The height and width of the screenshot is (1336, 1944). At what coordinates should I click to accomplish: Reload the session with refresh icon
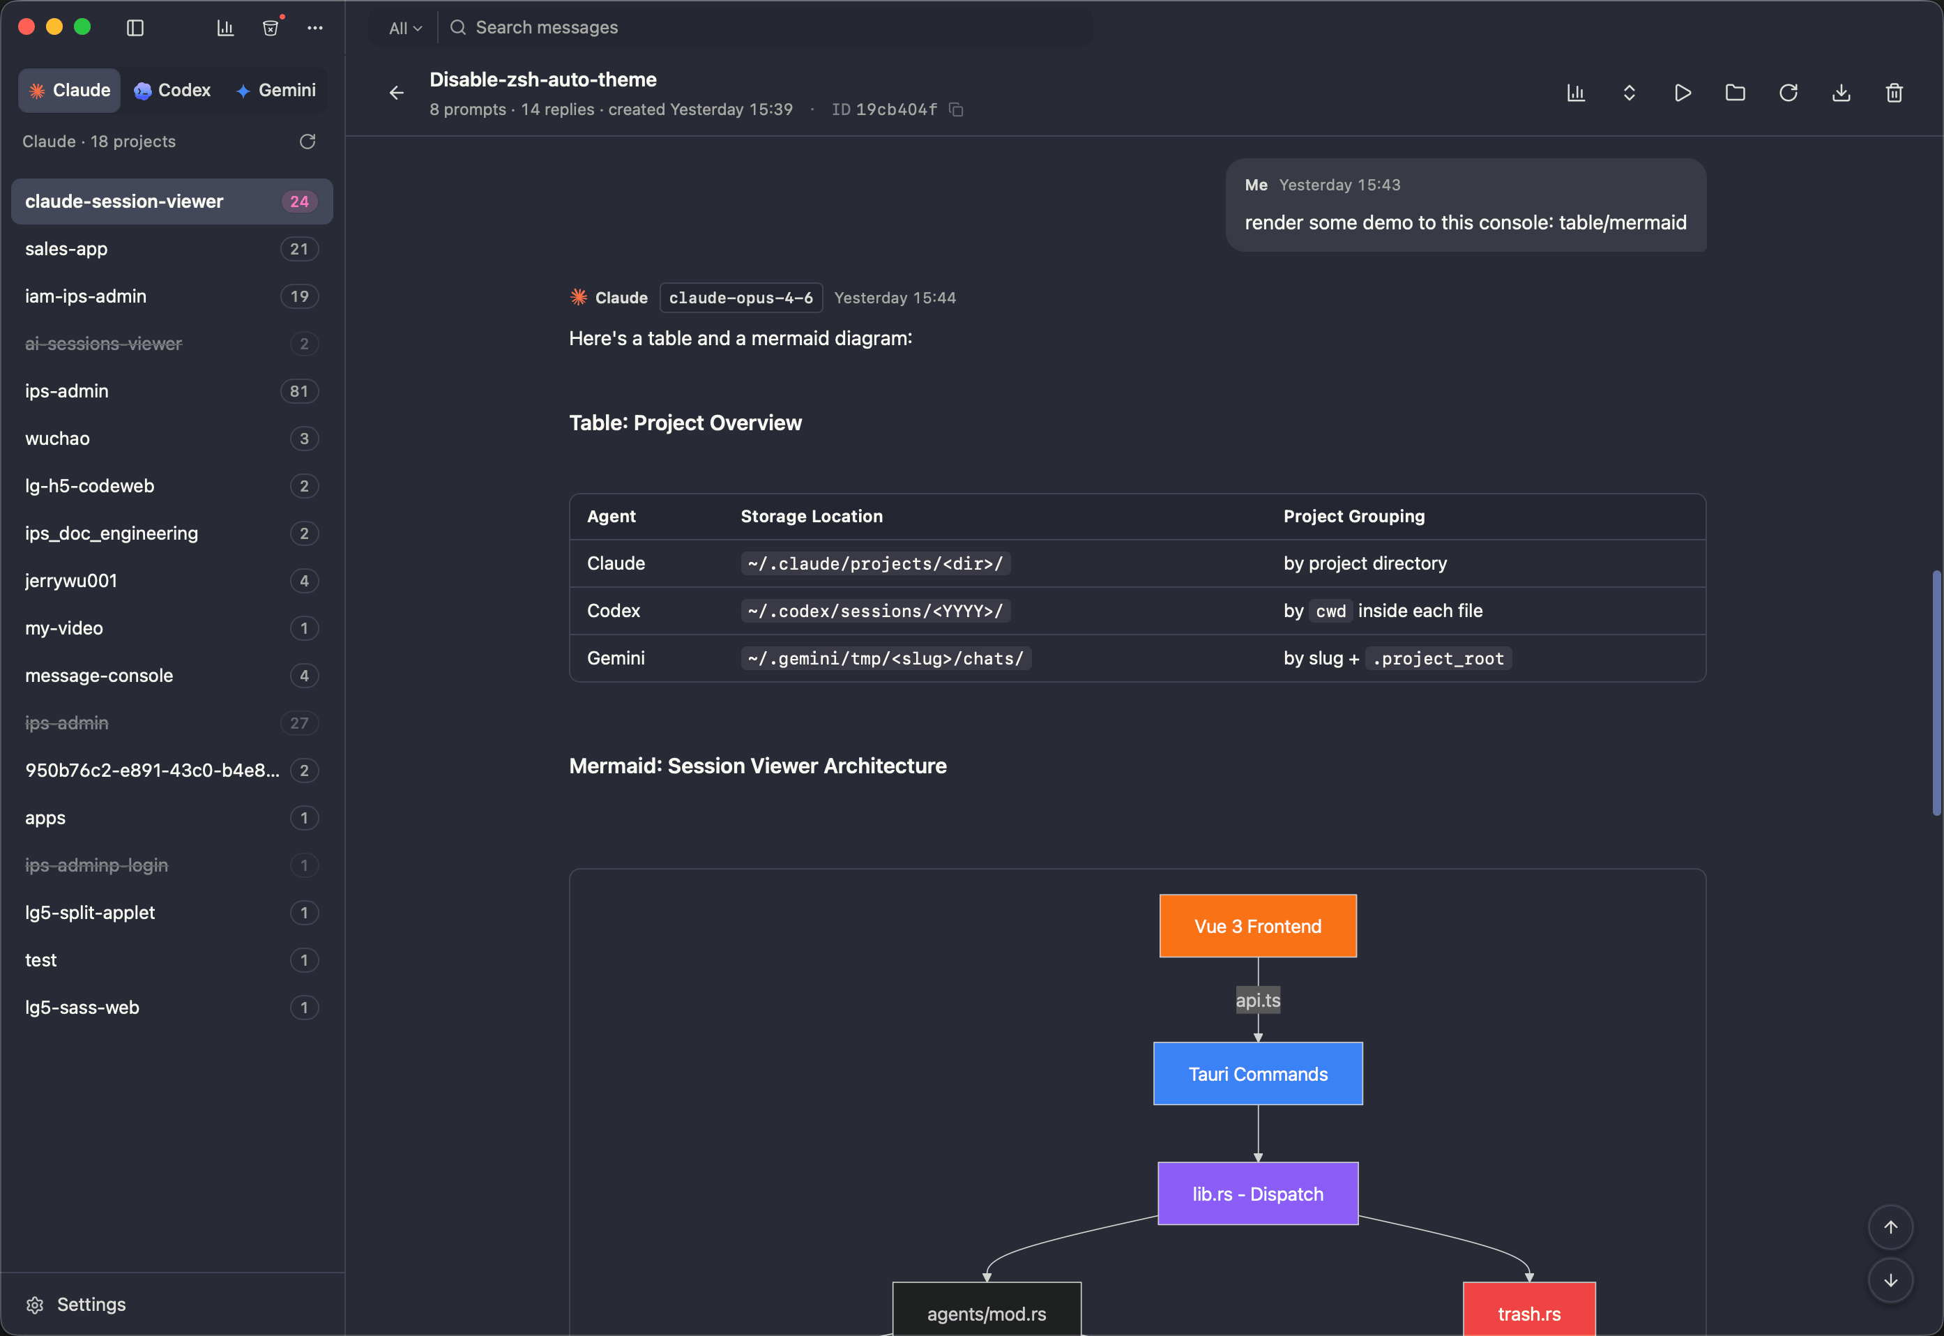tap(1789, 93)
